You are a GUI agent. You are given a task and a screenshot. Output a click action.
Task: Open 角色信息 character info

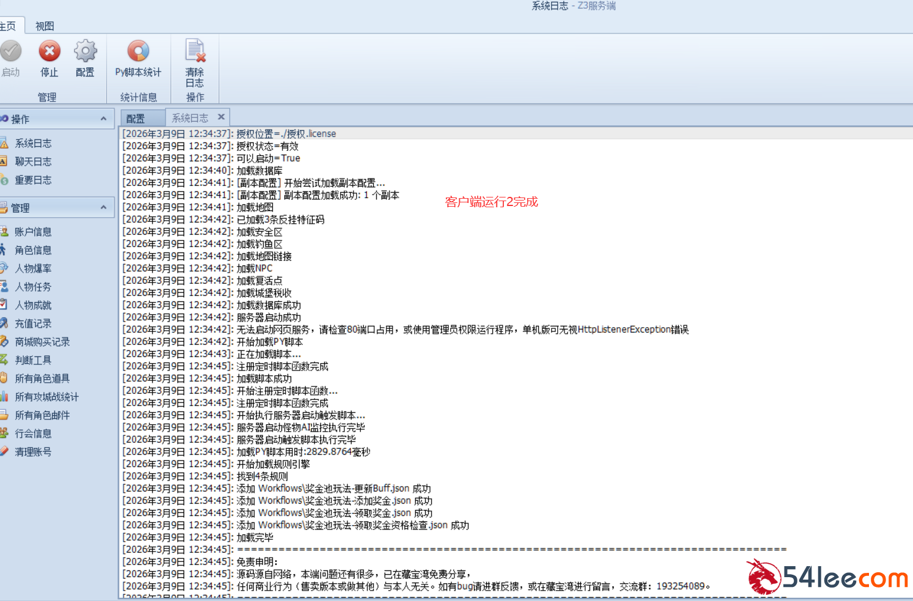click(x=33, y=250)
